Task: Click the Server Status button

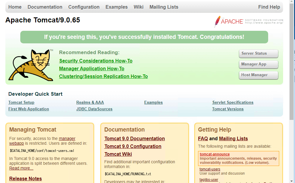Action: pyautogui.click(x=259, y=54)
